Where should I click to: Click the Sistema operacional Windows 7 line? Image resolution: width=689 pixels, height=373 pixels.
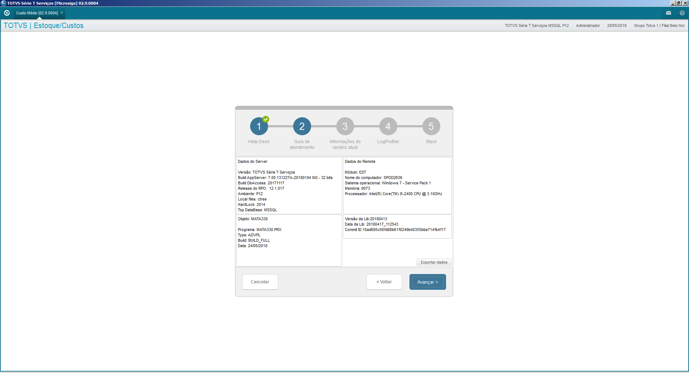[388, 183]
